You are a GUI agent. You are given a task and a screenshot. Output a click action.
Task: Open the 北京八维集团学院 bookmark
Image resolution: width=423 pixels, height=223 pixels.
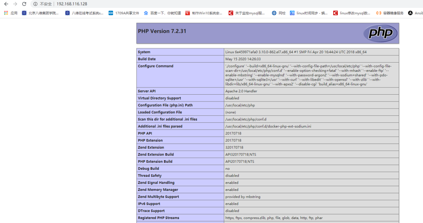40,13
